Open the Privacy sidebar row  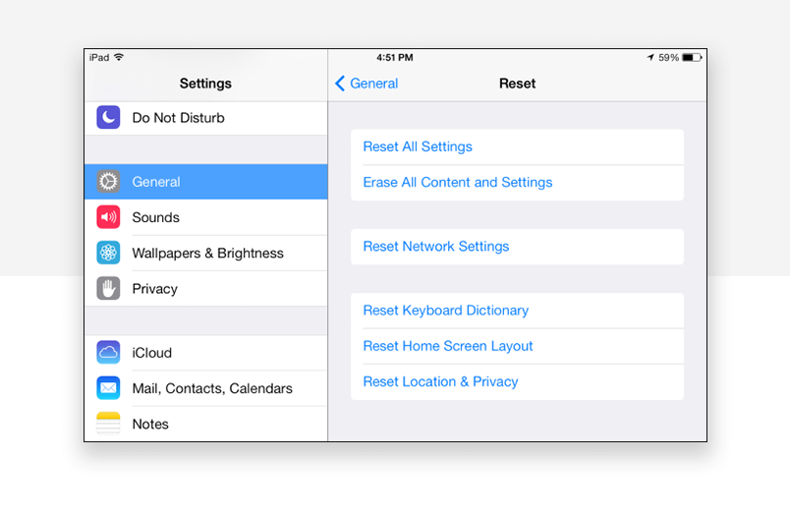coord(206,289)
